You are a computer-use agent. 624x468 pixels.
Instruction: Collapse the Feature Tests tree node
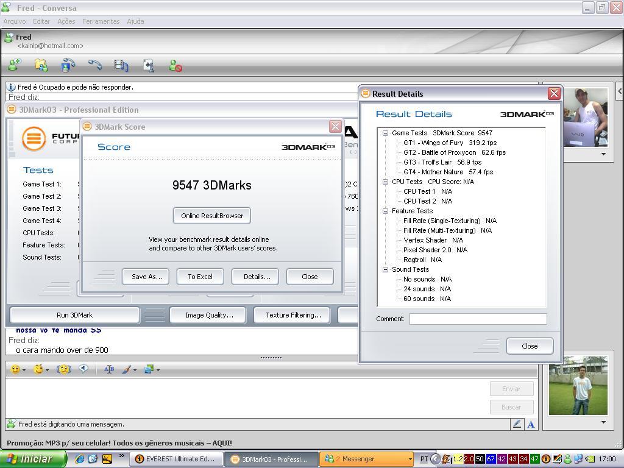385,211
